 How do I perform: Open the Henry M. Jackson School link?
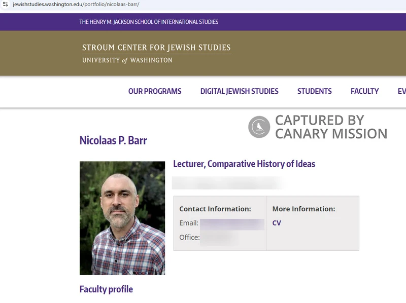[x=149, y=22]
